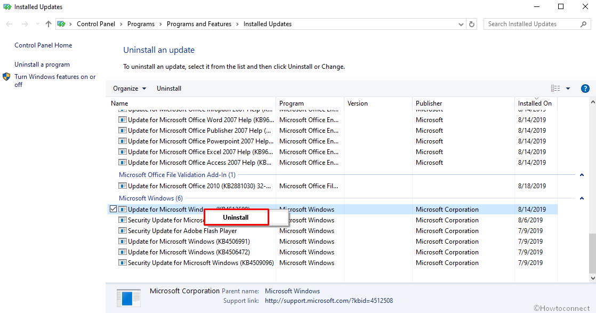596x313 pixels.
Task: Click icon of Publisher 2007 Help update
Action: point(123,131)
